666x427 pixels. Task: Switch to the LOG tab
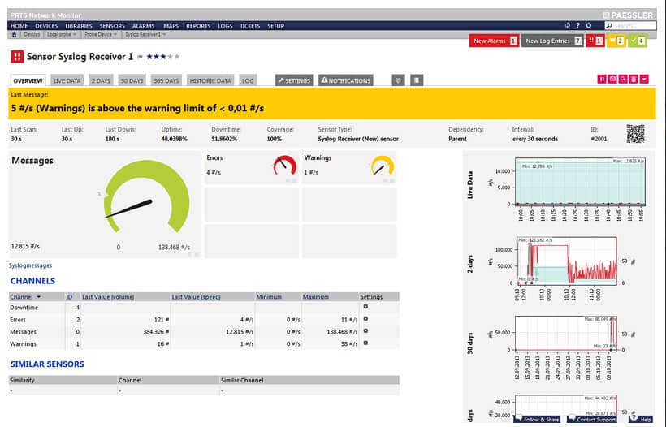coord(248,80)
